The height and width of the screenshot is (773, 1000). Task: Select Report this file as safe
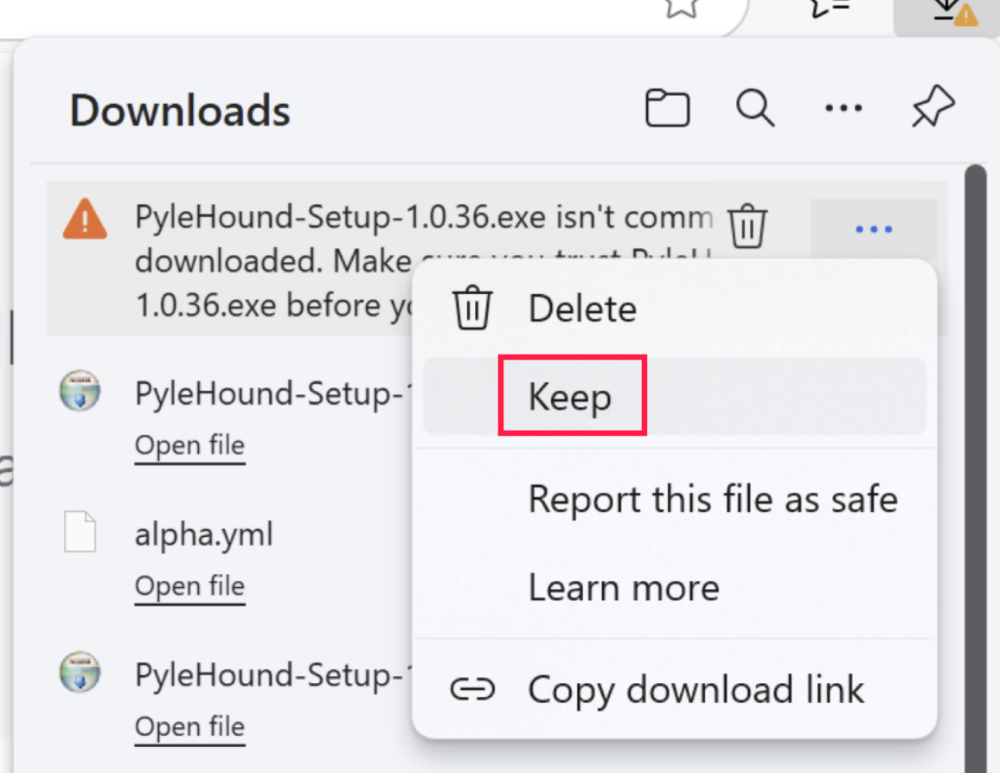tap(713, 499)
